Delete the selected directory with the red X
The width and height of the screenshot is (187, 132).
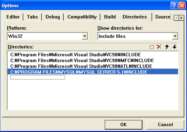click(x=159, y=47)
